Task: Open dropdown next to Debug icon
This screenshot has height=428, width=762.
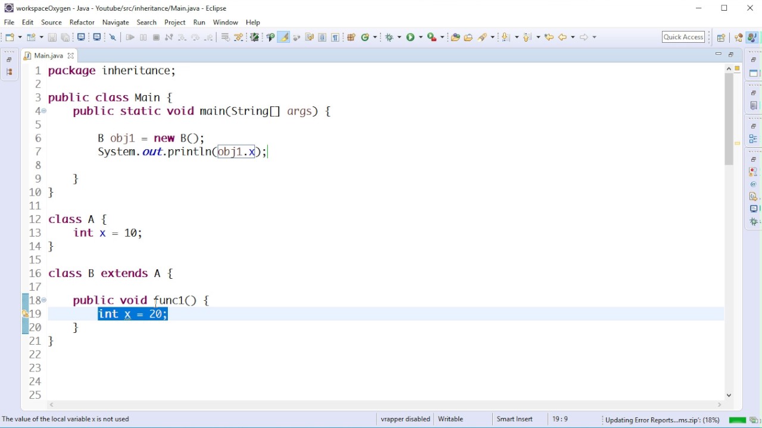Action: pos(399,37)
